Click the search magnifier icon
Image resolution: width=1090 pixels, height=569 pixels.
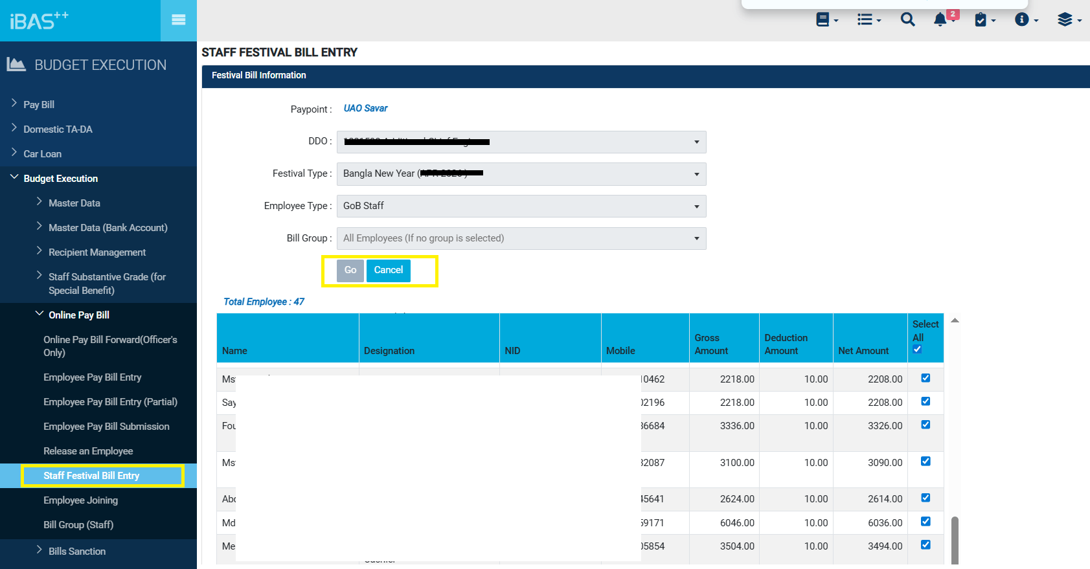tap(907, 19)
